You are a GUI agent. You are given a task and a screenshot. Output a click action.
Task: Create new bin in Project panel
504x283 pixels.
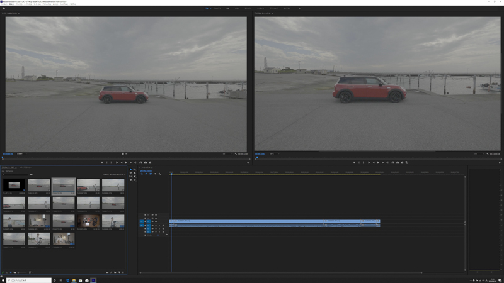point(115,272)
